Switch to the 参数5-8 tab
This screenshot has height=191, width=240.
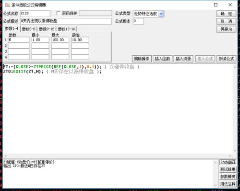coord(29,29)
